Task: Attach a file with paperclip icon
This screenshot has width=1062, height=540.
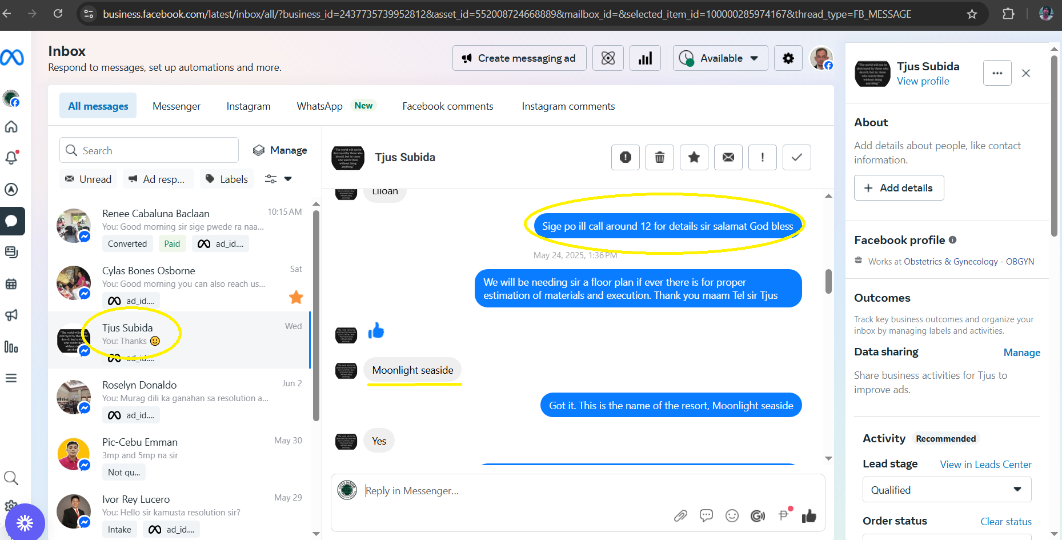Action: [680, 516]
